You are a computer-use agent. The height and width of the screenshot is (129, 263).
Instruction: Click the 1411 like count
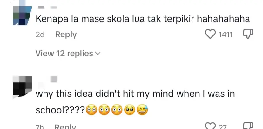[226, 35]
